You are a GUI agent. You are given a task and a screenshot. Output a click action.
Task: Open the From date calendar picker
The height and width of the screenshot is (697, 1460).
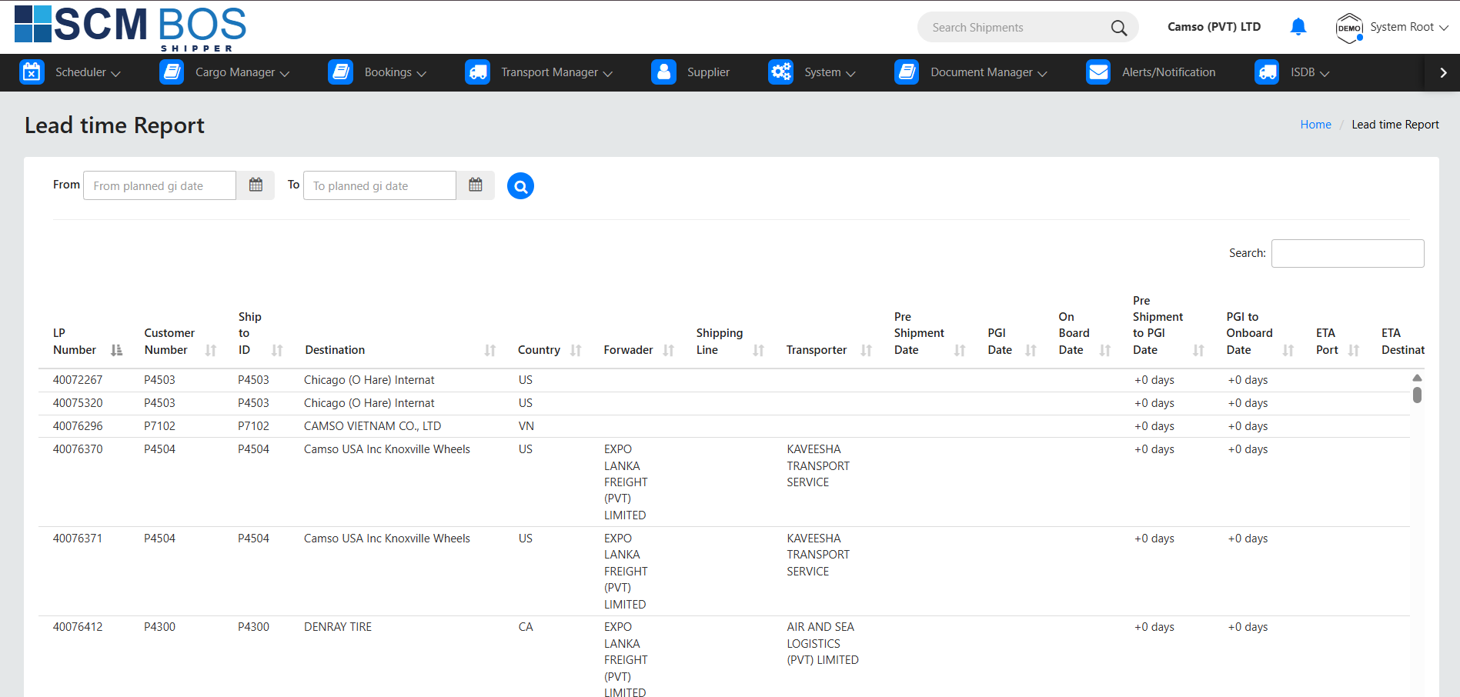(x=256, y=185)
